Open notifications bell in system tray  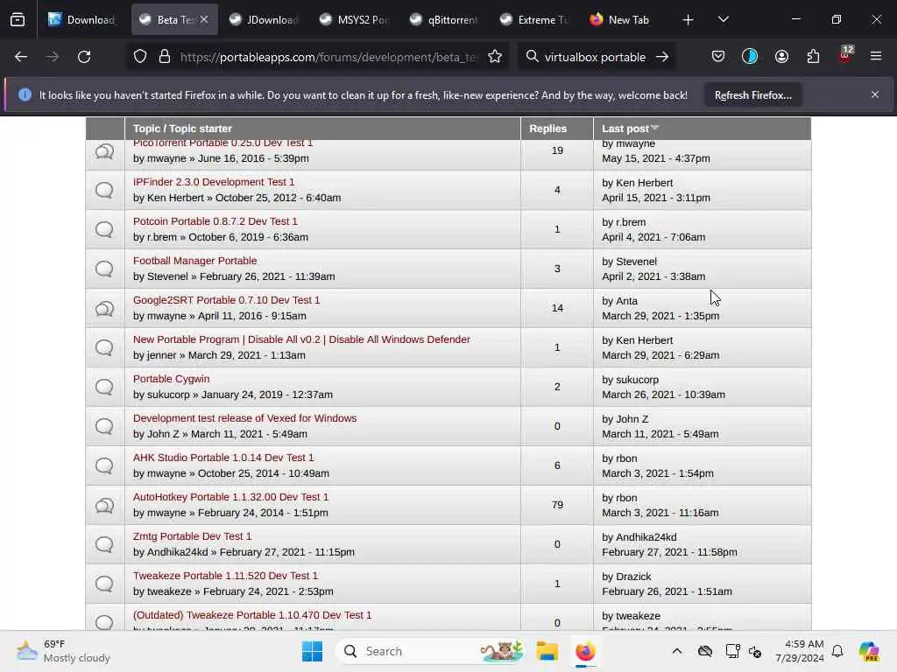coord(837,651)
